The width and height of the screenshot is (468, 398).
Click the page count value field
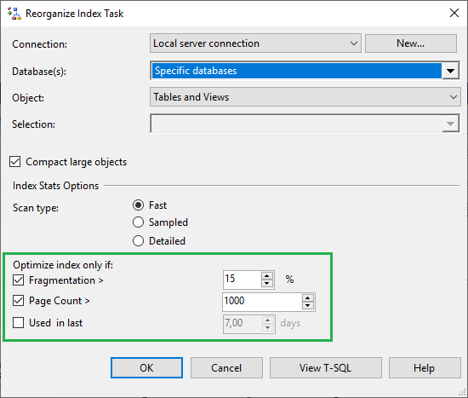[262, 302]
